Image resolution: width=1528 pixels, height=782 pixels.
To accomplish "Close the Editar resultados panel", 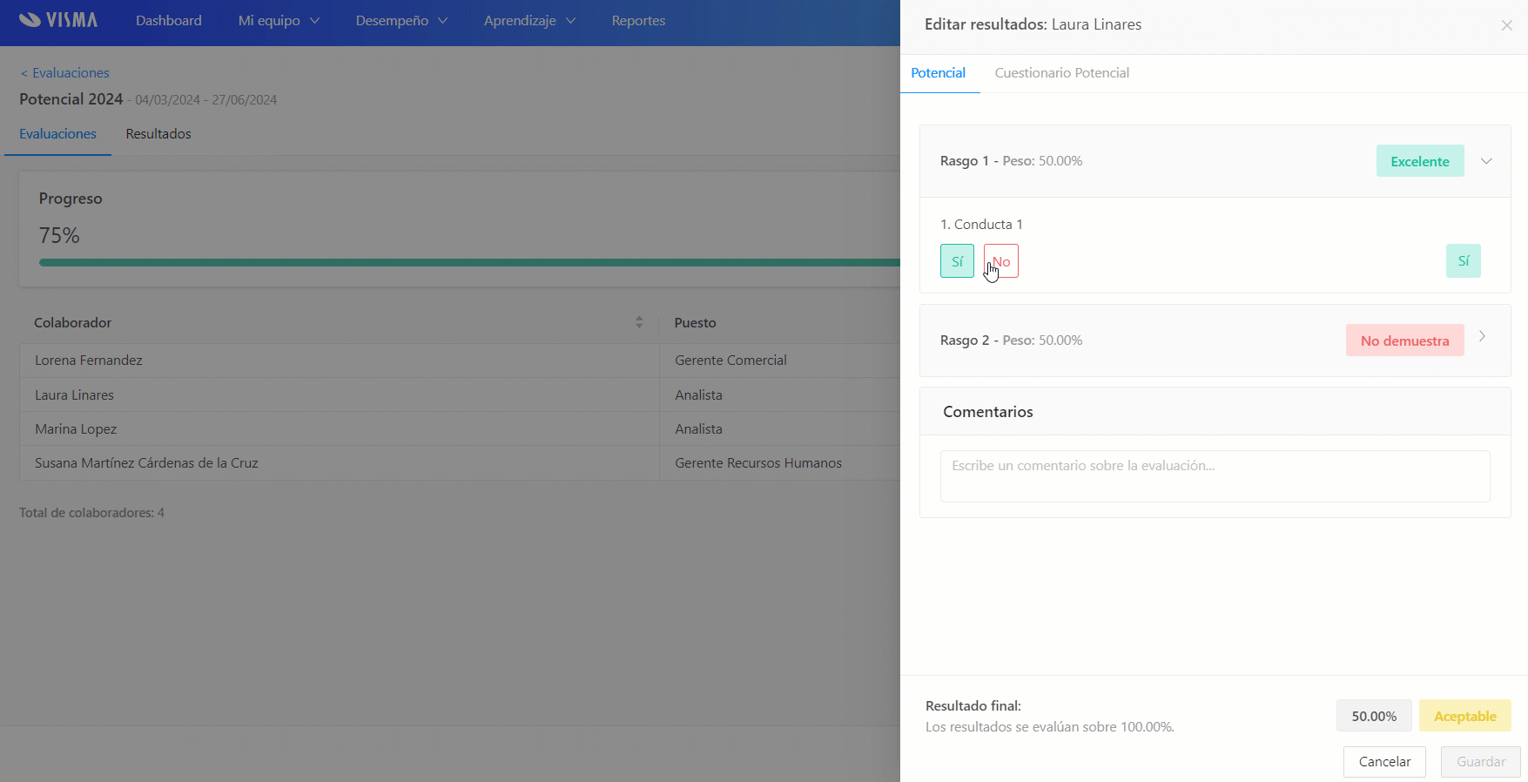I will coord(1506,25).
